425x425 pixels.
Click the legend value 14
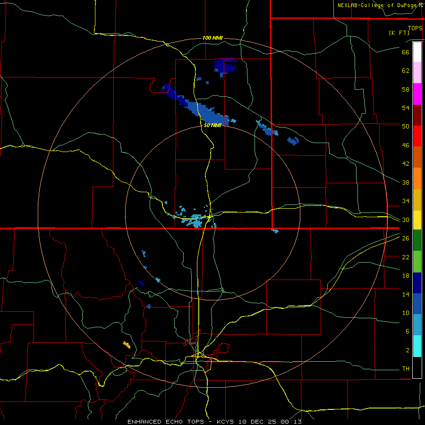click(x=406, y=294)
